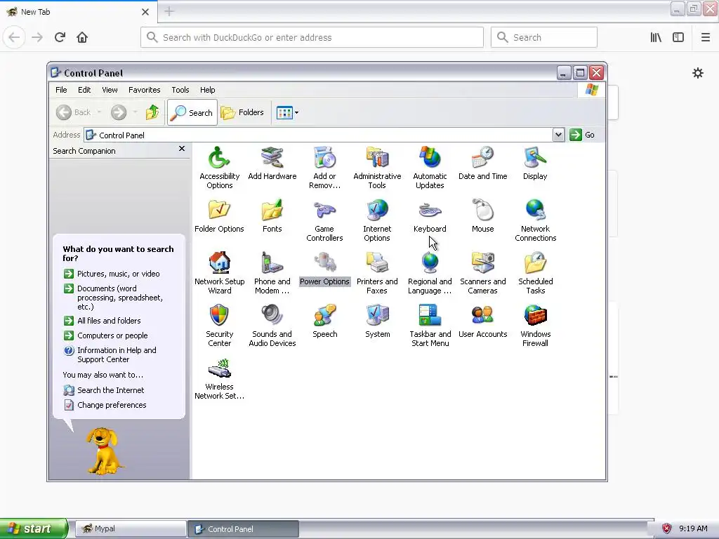The image size is (719, 539).
Task: Open Phone and Modem options
Action: pos(272,273)
